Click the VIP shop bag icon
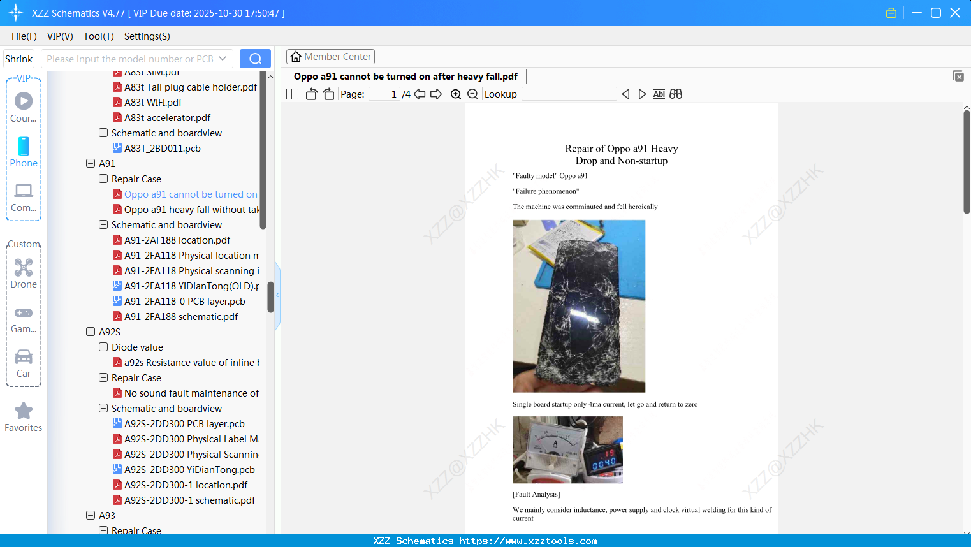971x547 pixels. pyautogui.click(x=891, y=13)
